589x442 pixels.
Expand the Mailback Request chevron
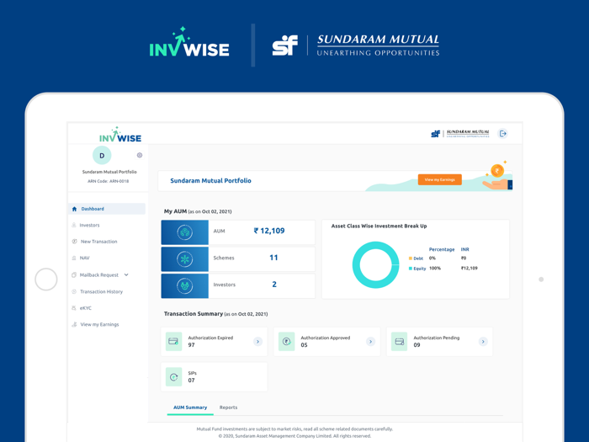point(126,274)
